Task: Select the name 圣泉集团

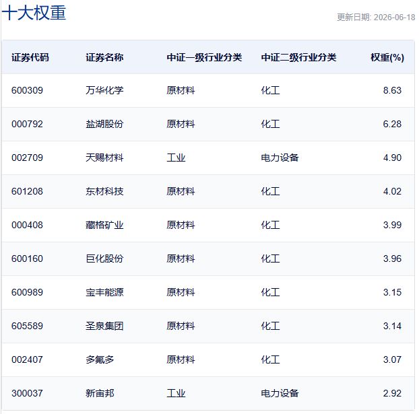Action: pos(104,326)
